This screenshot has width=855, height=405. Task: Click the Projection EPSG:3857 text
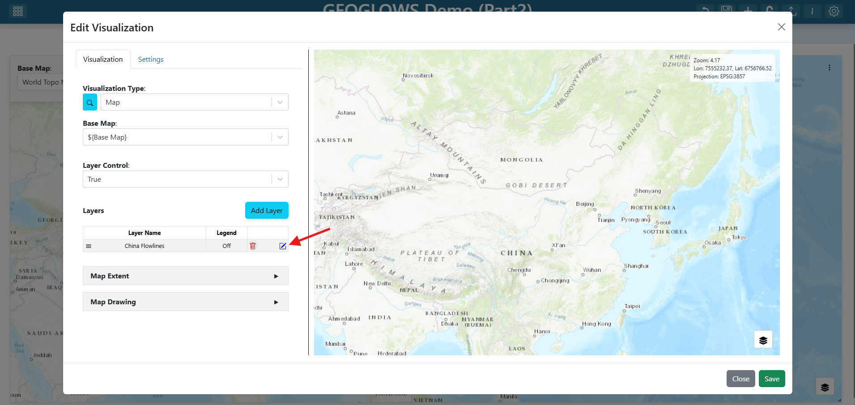719,77
